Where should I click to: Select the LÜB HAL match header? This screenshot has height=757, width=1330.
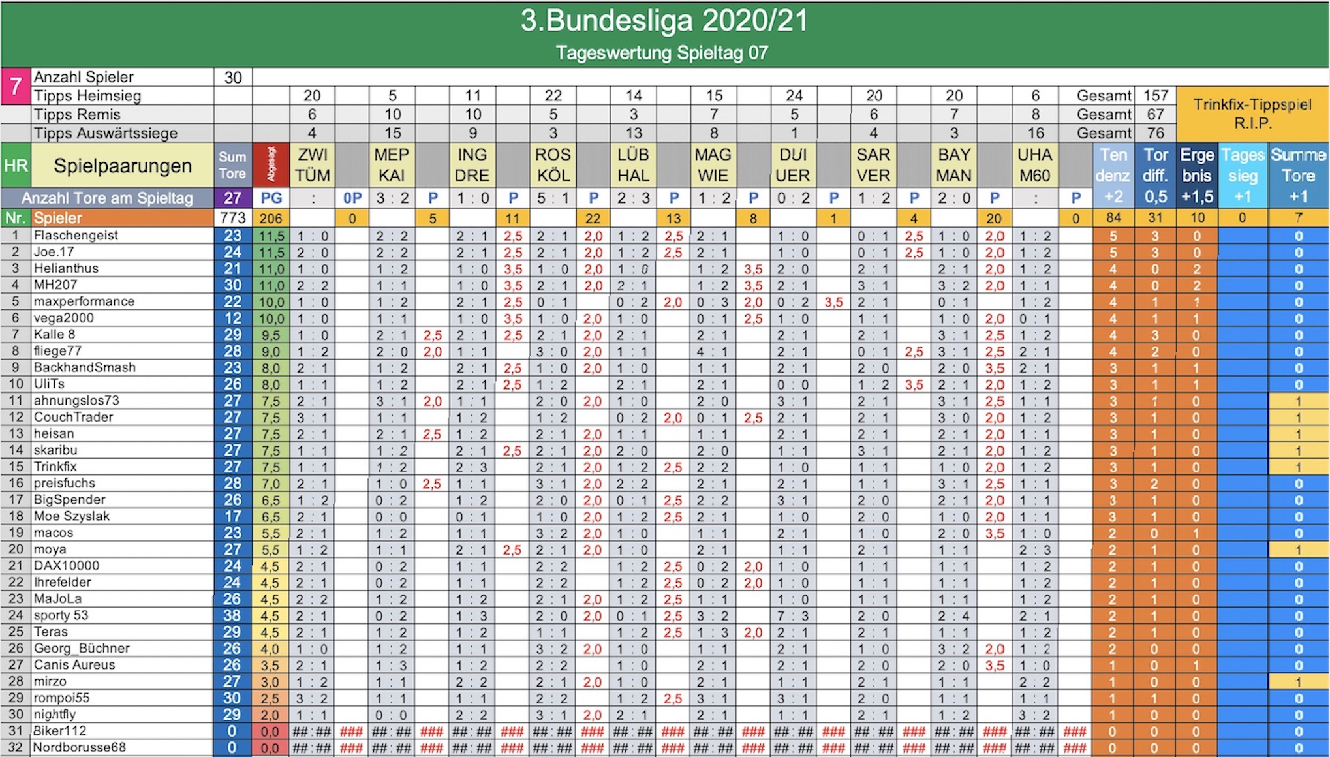tap(633, 165)
